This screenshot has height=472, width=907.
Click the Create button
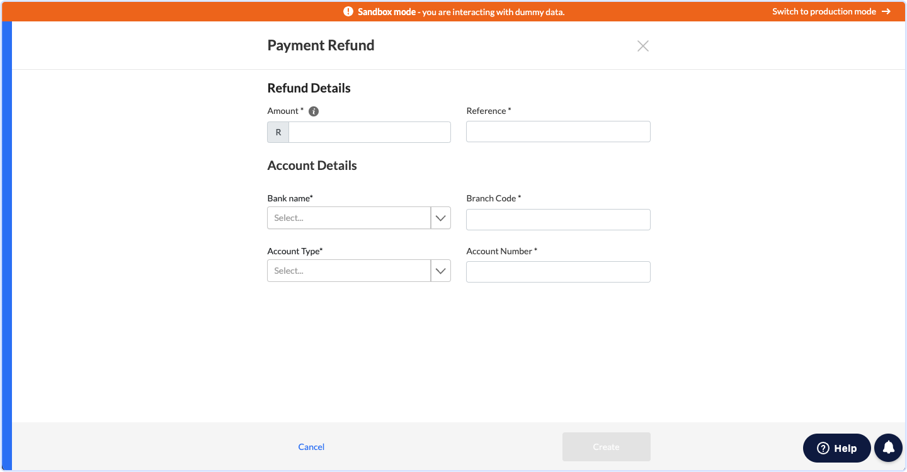click(606, 447)
